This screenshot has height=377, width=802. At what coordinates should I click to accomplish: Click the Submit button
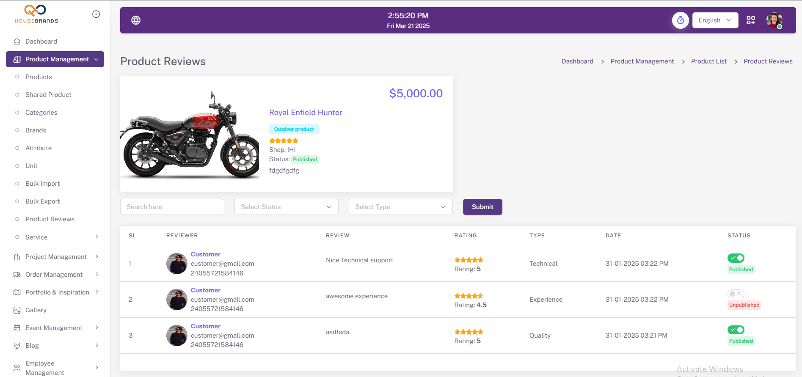[482, 207]
